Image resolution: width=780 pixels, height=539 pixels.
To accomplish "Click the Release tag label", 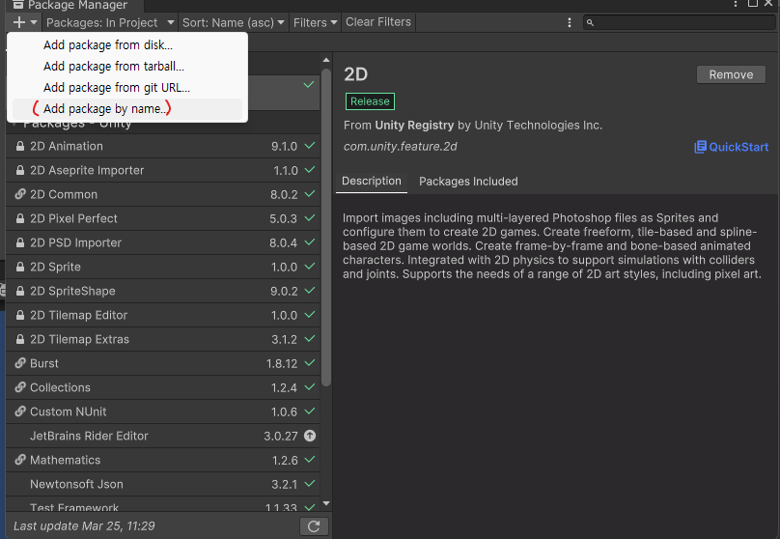I will pyautogui.click(x=370, y=101).
